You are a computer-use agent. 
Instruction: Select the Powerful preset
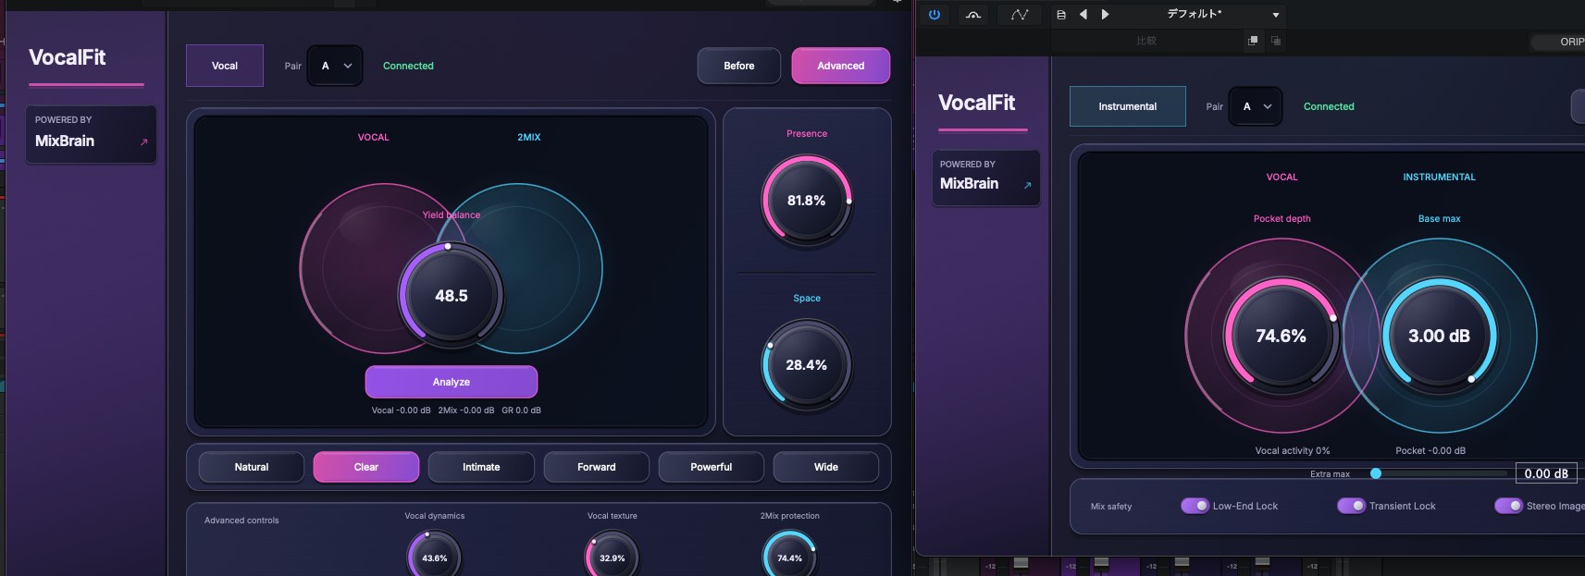point(712,467)
